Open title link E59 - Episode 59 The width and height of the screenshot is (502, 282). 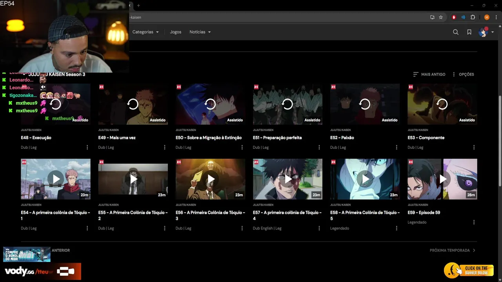click(424, 213)
